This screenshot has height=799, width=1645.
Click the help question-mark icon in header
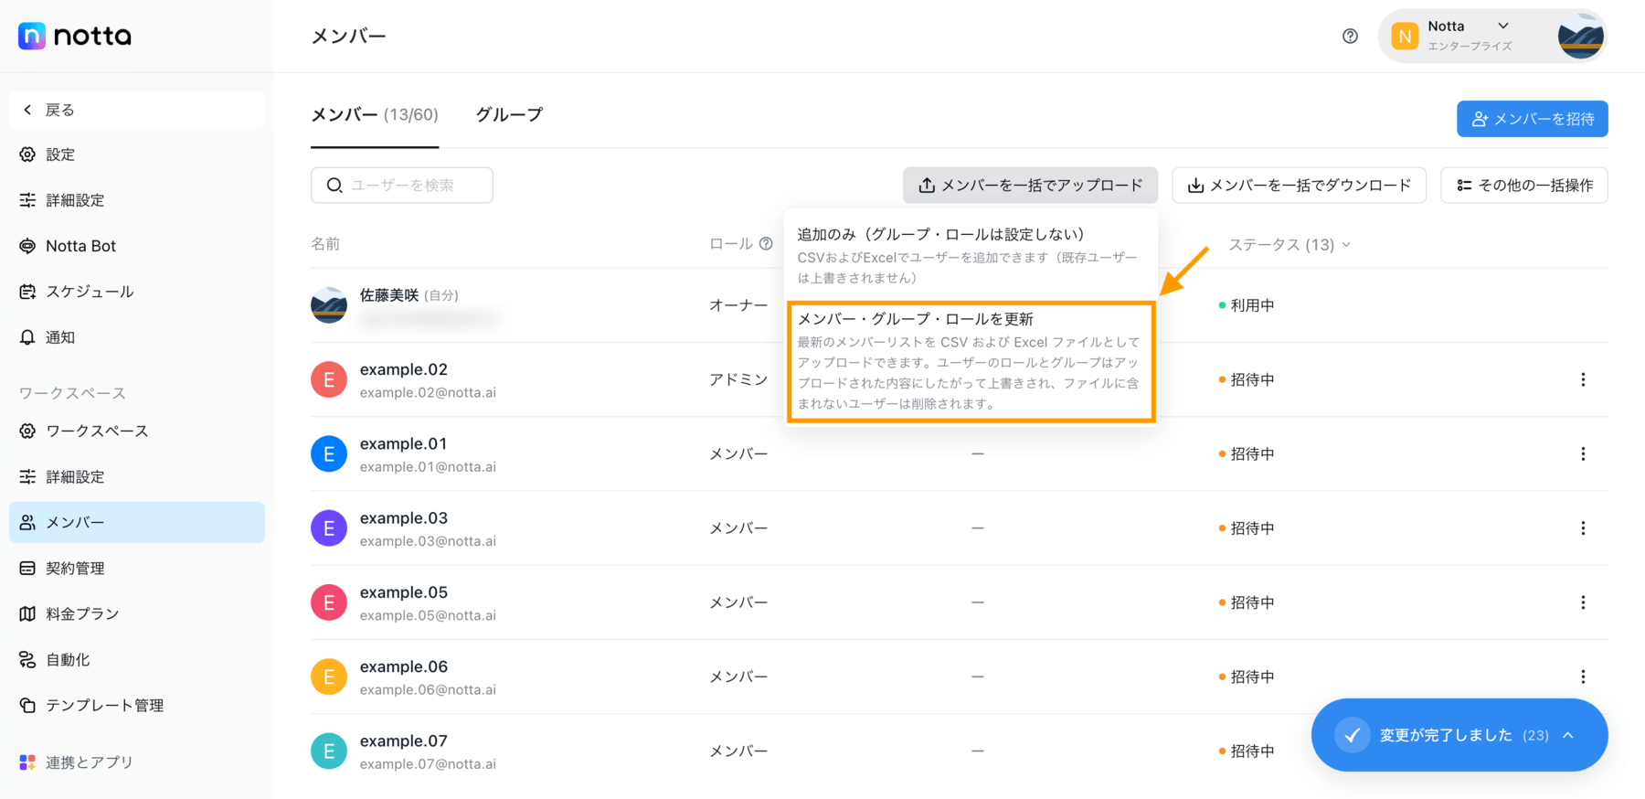pyautogui.click(x=1350, y=36)
